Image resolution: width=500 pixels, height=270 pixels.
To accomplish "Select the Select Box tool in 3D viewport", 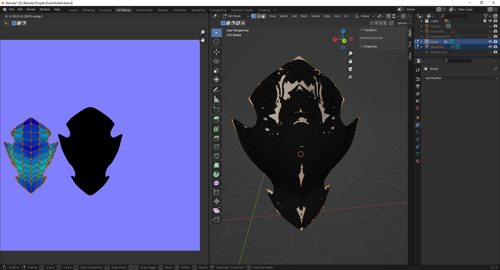I will [216, 33].
